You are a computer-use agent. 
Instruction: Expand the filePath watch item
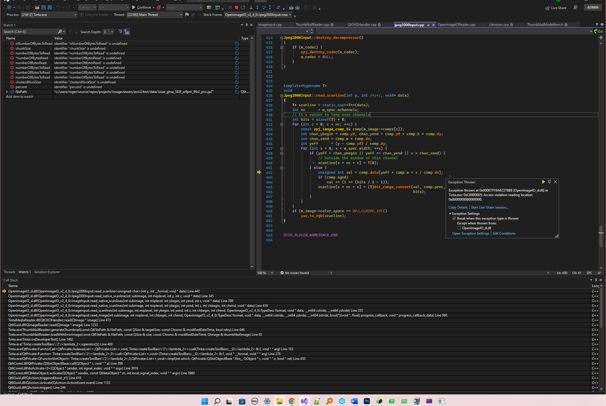pyautogui.click(x=7, y=92)
